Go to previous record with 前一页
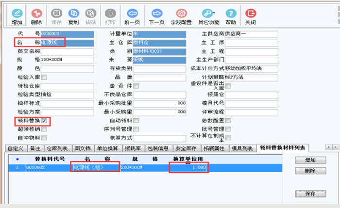 [x=132, y=16]
